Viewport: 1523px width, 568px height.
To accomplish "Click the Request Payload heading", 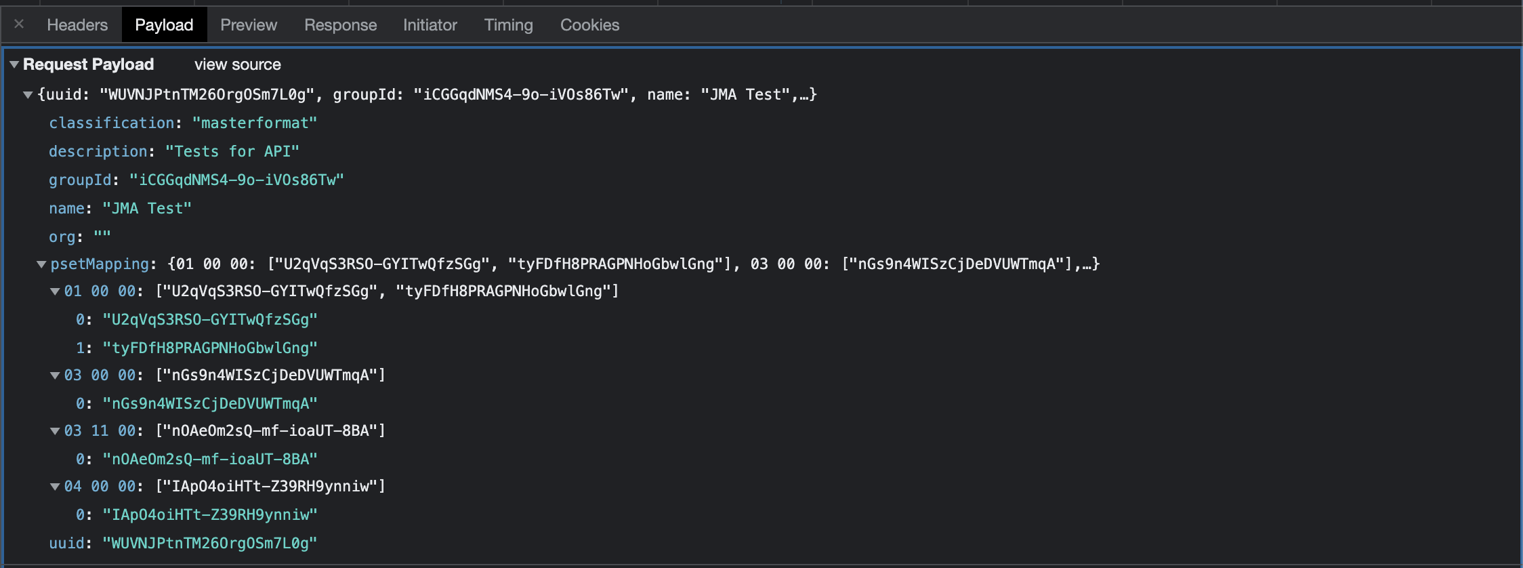I will tap(89, 64).
